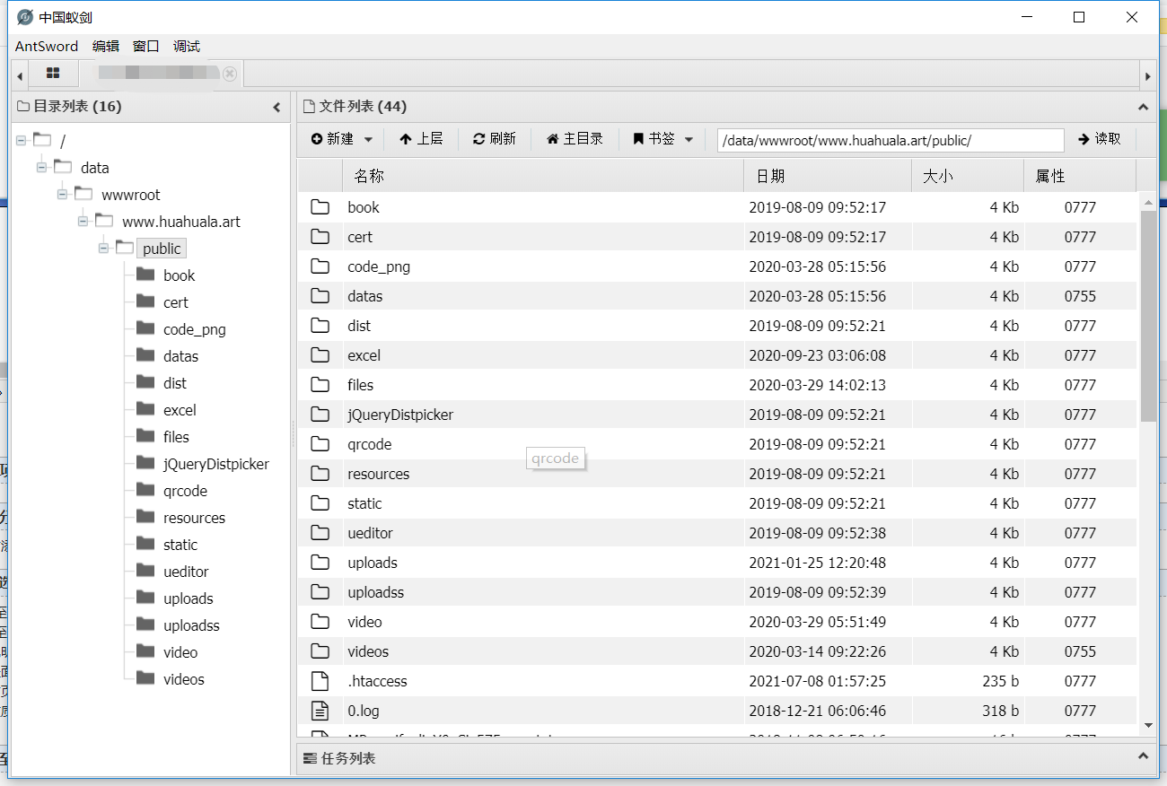Image resolution: width=1167 pixels, height=786 pixels.
Task: Click the scrollbar up arrow in the file list
Action: click(x=1148, y=201)
